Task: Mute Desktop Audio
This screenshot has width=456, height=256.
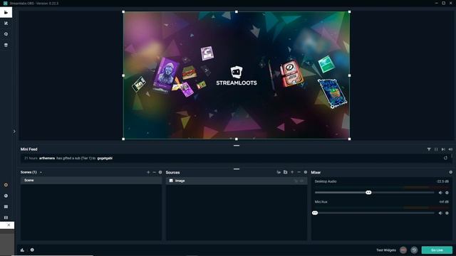Action: [x=440, y=193]
